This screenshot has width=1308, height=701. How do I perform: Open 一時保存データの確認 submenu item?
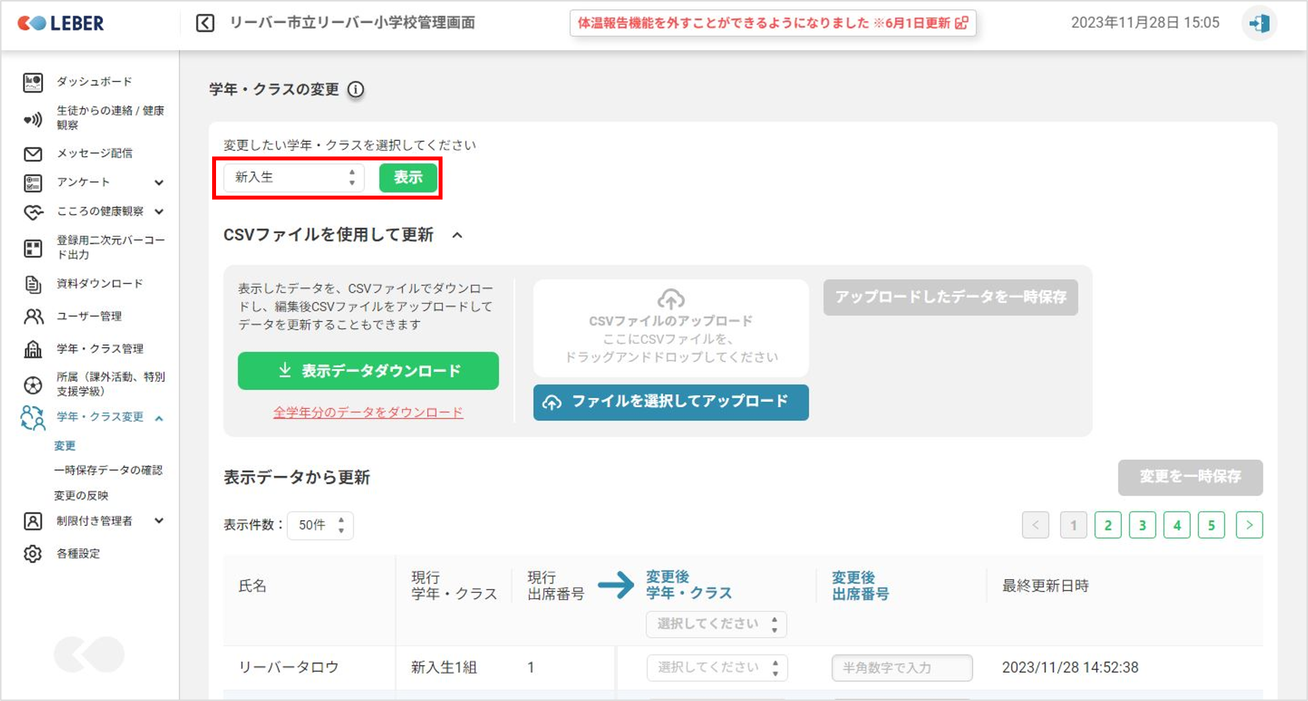coord(108,470)
